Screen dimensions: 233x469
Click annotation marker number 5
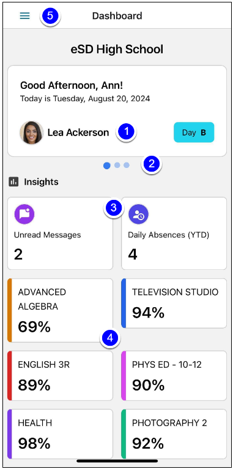point(50,16)
